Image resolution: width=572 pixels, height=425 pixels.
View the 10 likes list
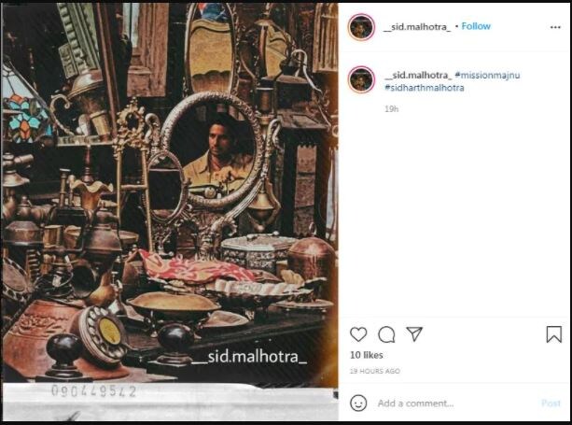(x=367, y=355)
